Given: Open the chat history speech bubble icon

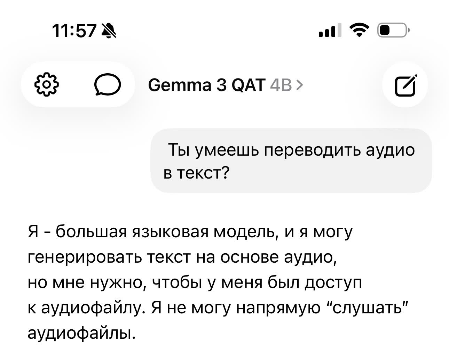Looking at the screenshot, I should tap(108, 84).
